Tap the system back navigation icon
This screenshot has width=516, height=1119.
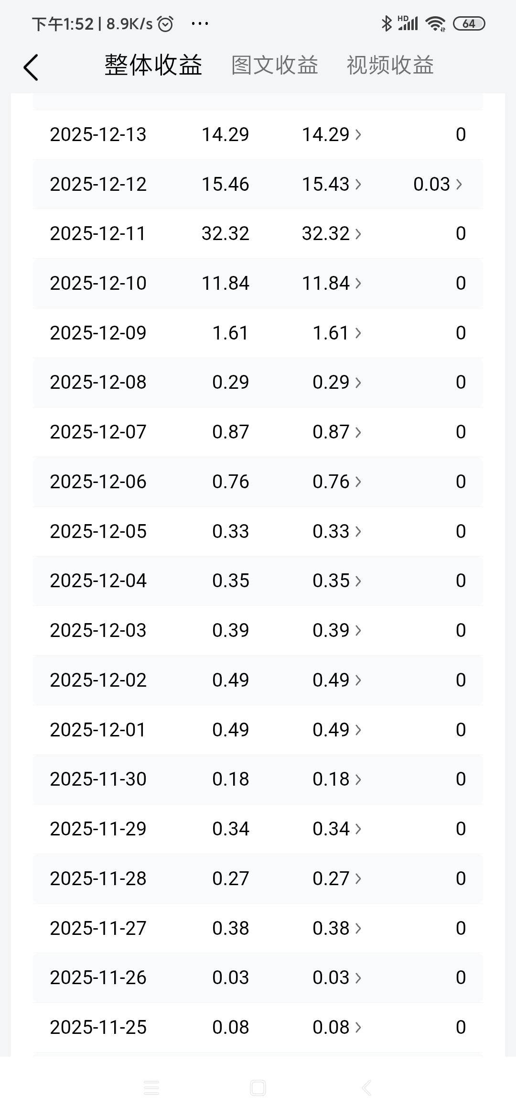(366, 1087)
